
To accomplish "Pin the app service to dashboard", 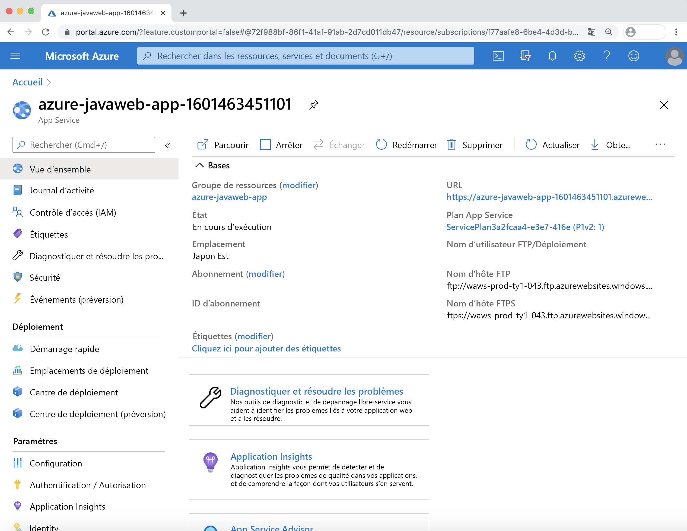I will pyautogui.click(x=314, y=105).
